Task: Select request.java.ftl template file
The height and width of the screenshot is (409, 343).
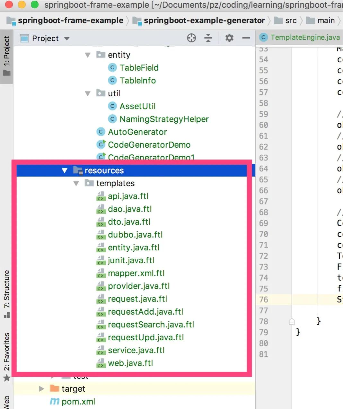Action: (x=137, y=299)
